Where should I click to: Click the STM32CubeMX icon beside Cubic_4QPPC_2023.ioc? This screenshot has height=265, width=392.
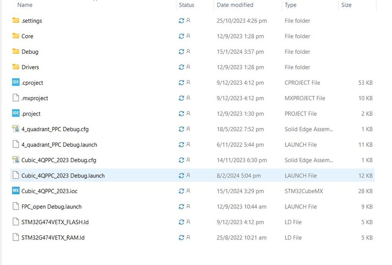pyautogui.click(x=16, y=191)
